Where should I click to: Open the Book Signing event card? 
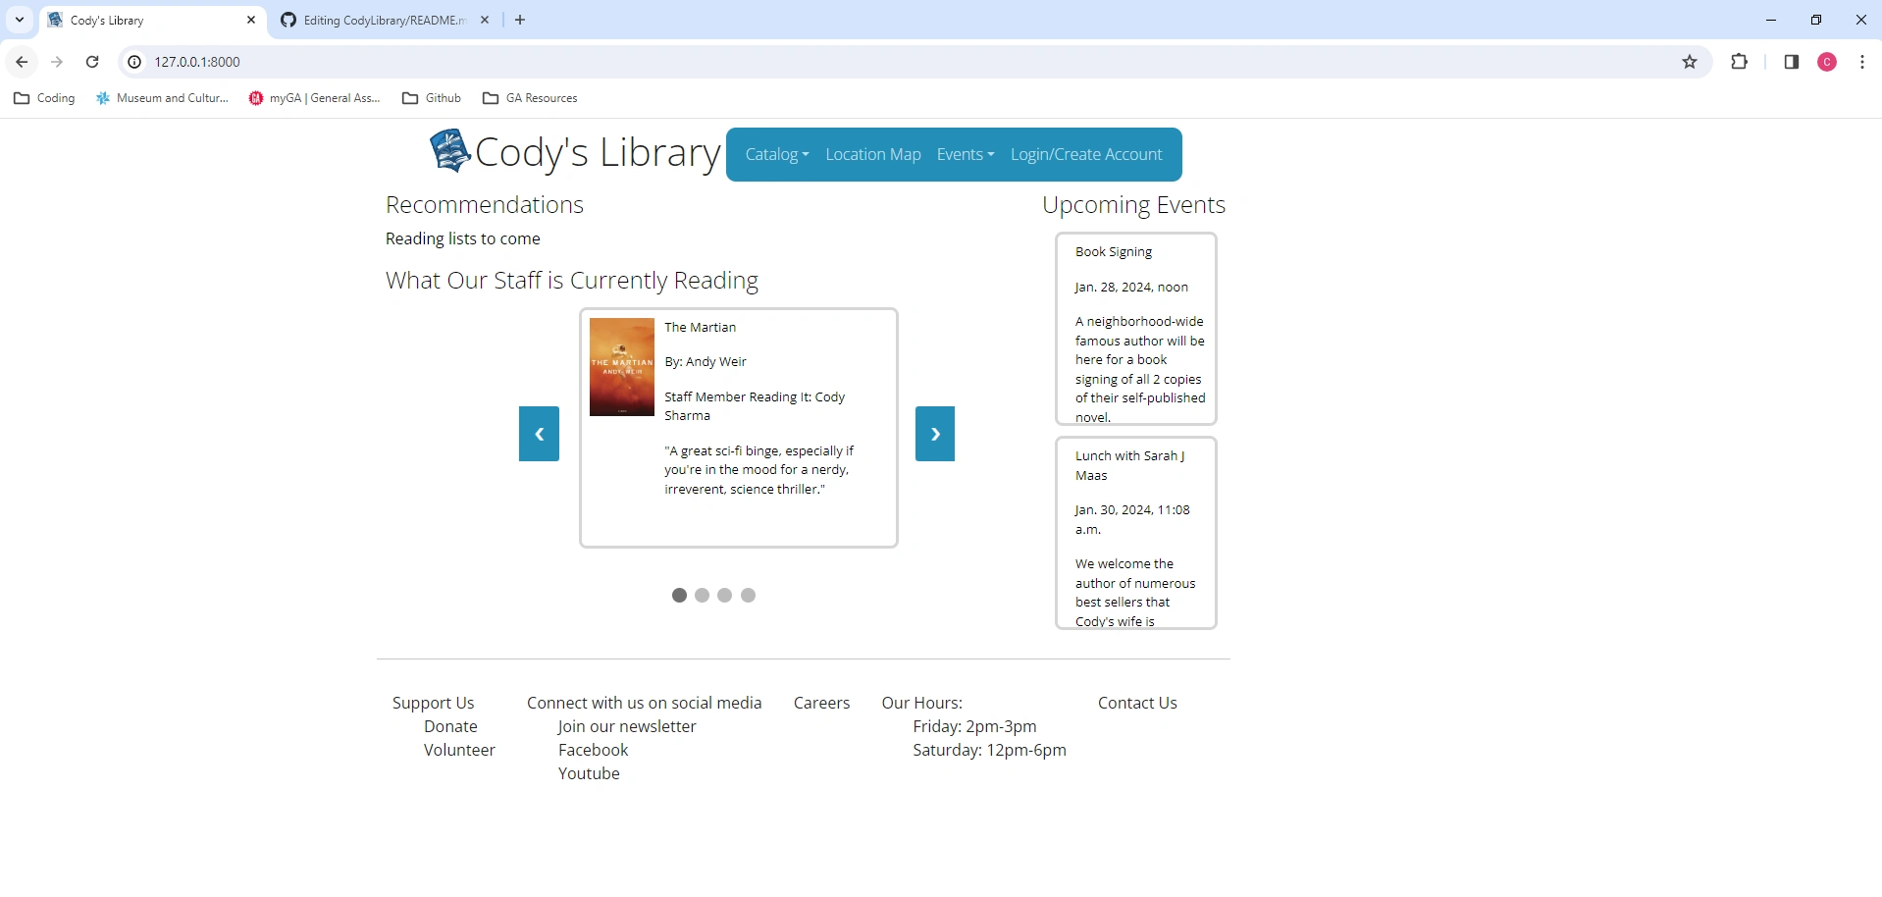1136,329
